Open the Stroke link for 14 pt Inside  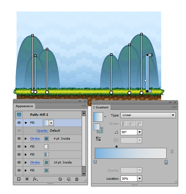click(x=35, y=163)
